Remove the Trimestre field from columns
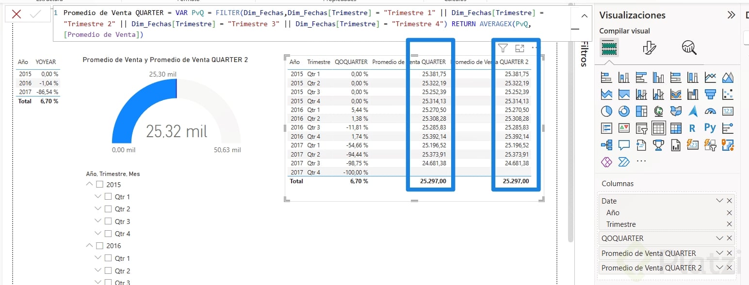 coord(729,224)
